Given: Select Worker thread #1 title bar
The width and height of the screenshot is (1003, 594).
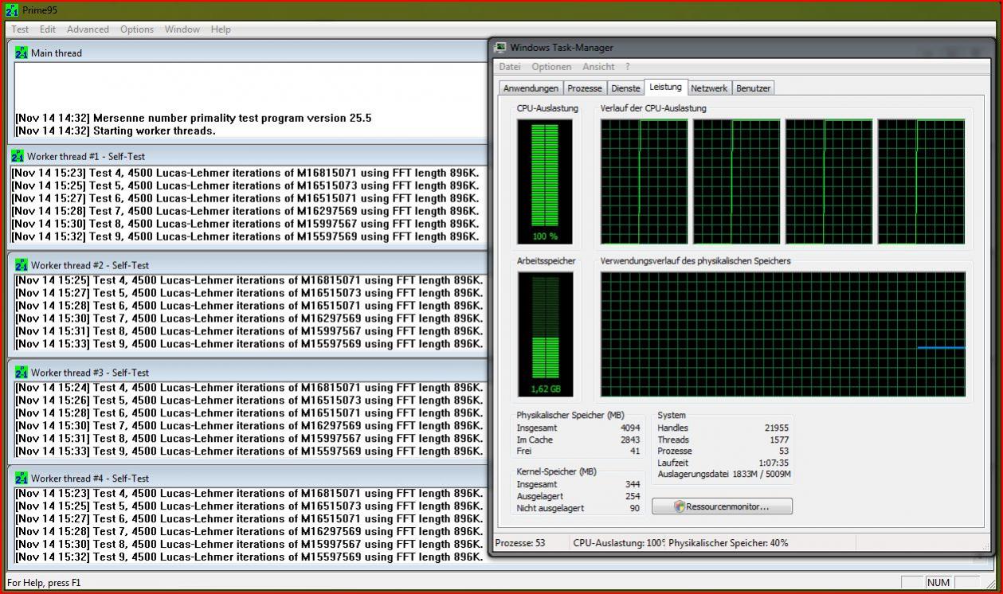Looking at the screenshot, I should tap(247, 156).
